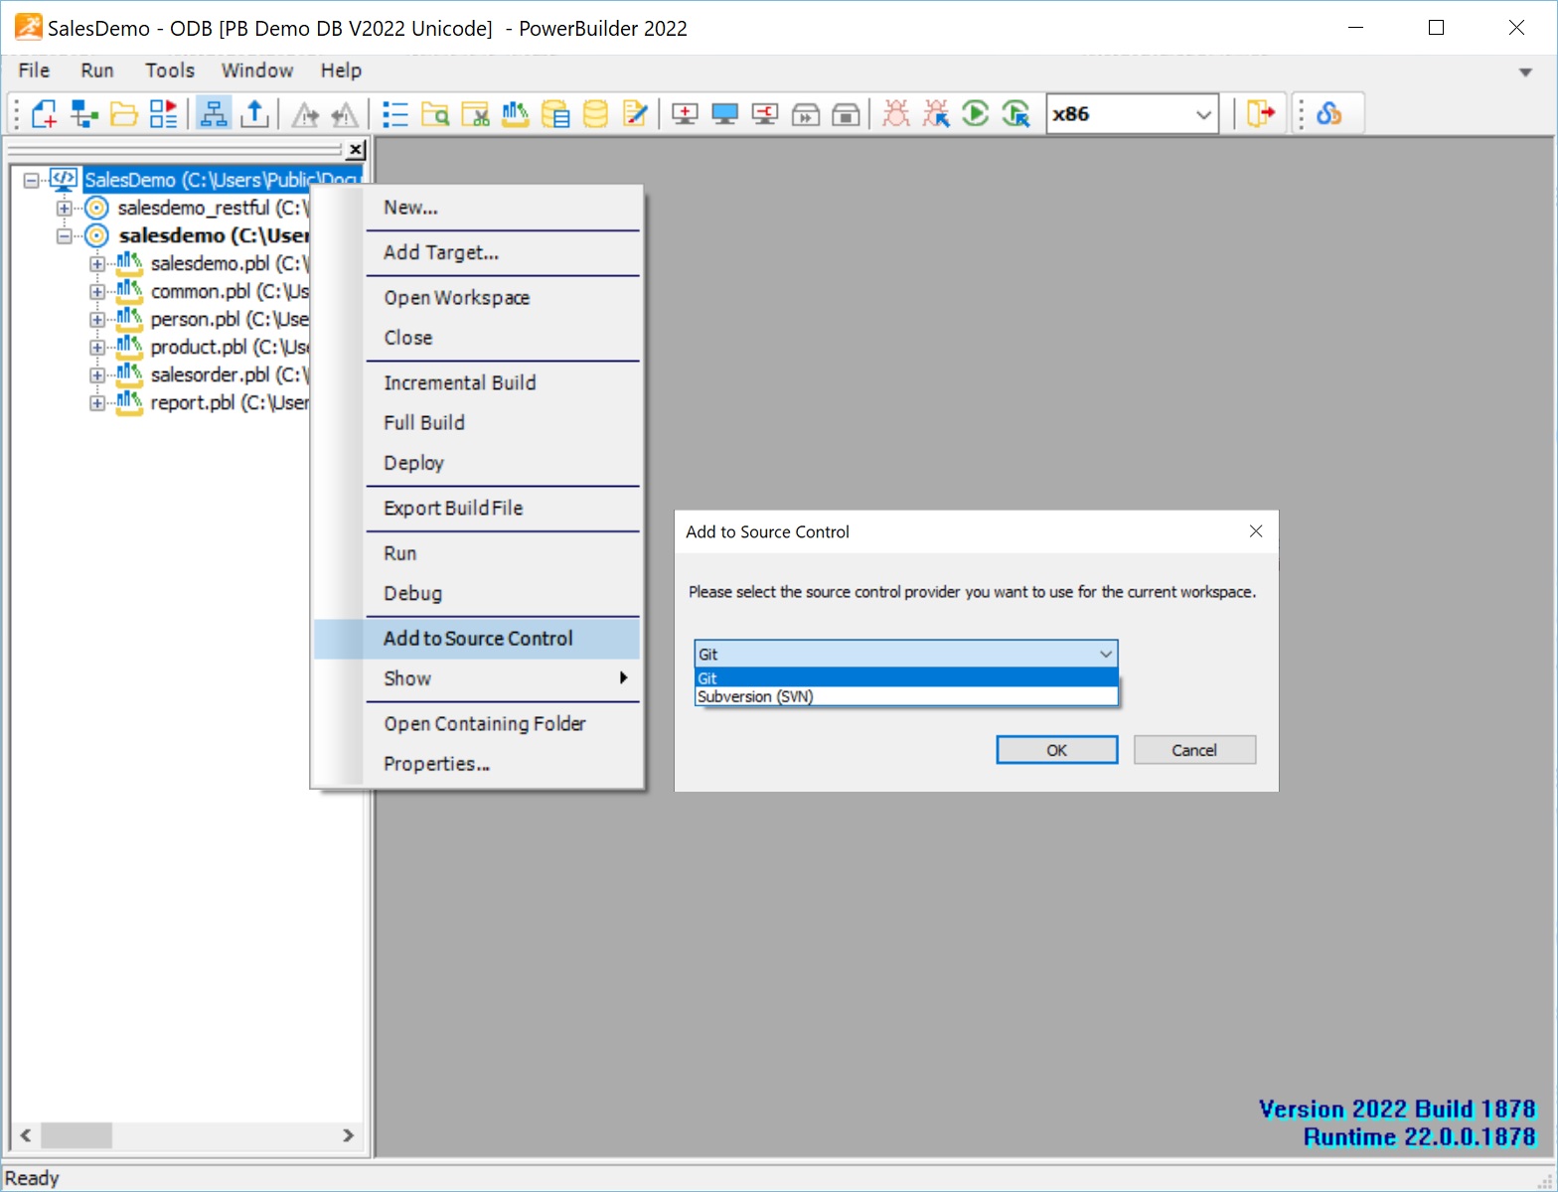Click the Debug bug toolbar icon
Image resolution: width=1558 pixels, height=1192 pixels.
(x=896, y=114)
